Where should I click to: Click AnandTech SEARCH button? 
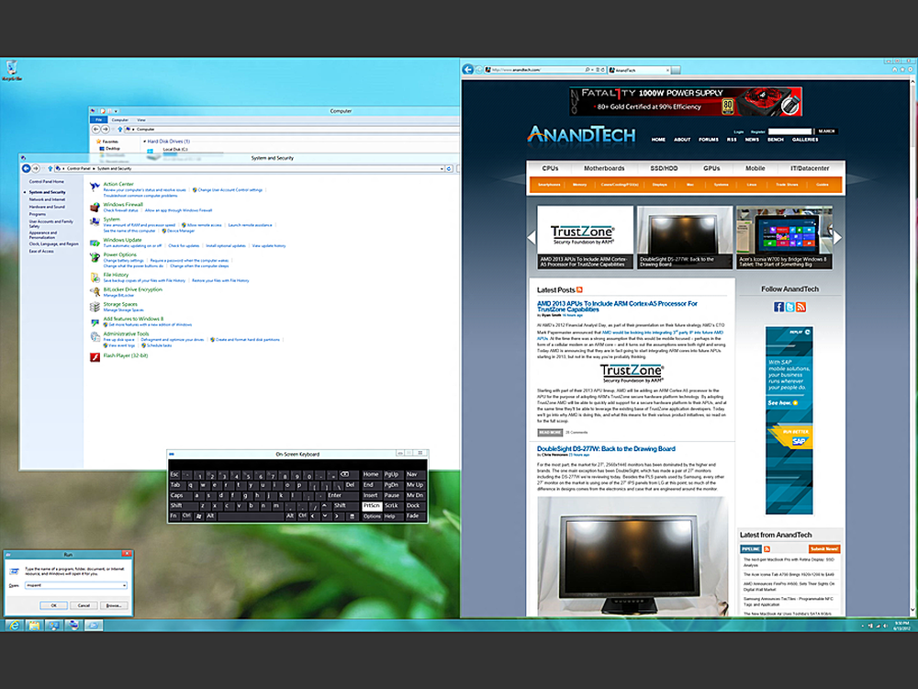click(x=826, y=131)
